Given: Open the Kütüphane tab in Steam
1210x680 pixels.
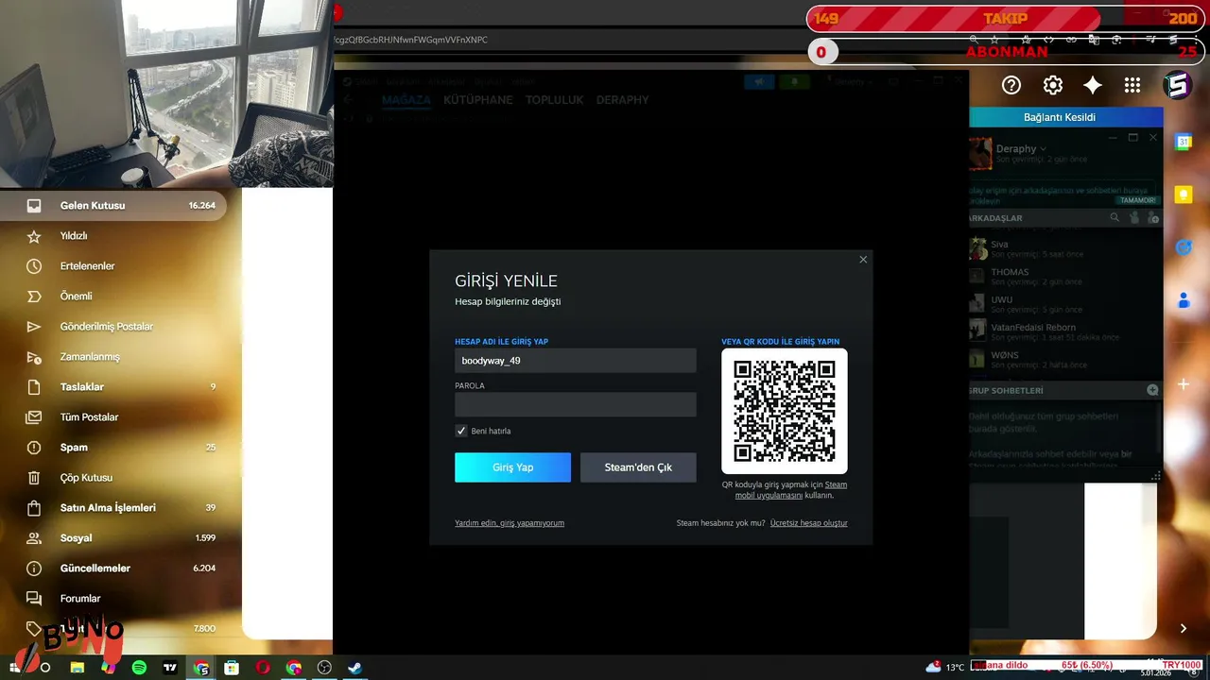Looking at the screenshot, I should pos(478,100).
